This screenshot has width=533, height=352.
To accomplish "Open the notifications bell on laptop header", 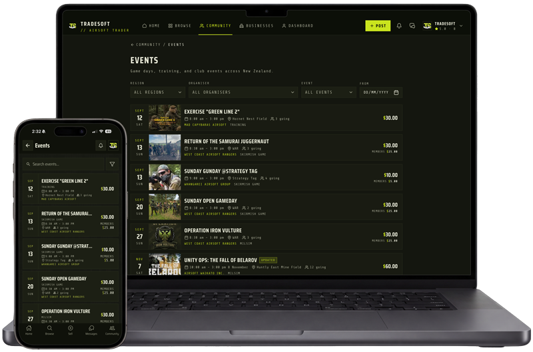I will 399,26.
